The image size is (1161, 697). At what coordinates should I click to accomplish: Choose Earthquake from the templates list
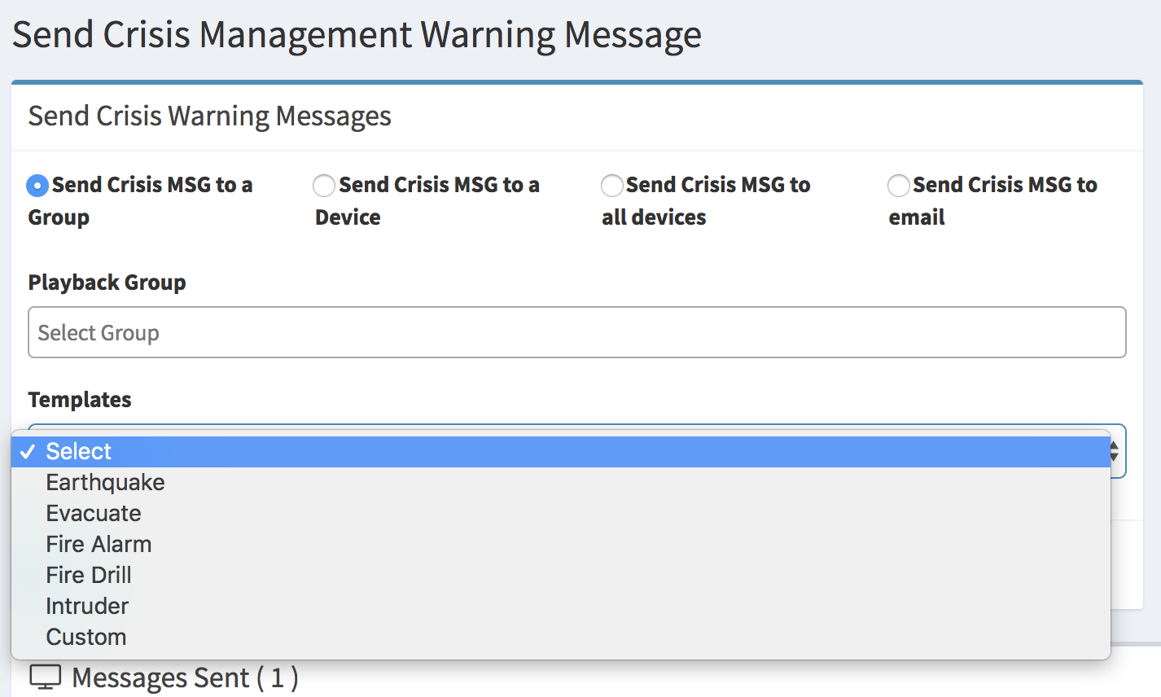pyautogui.click(x=561, y=483)
